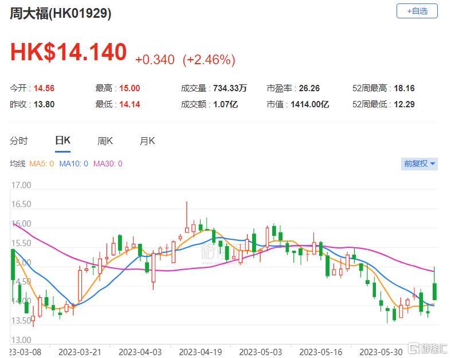Click the tall candlestick with the 16.50 high wick

pyautogui.click(x=187, y=230)
